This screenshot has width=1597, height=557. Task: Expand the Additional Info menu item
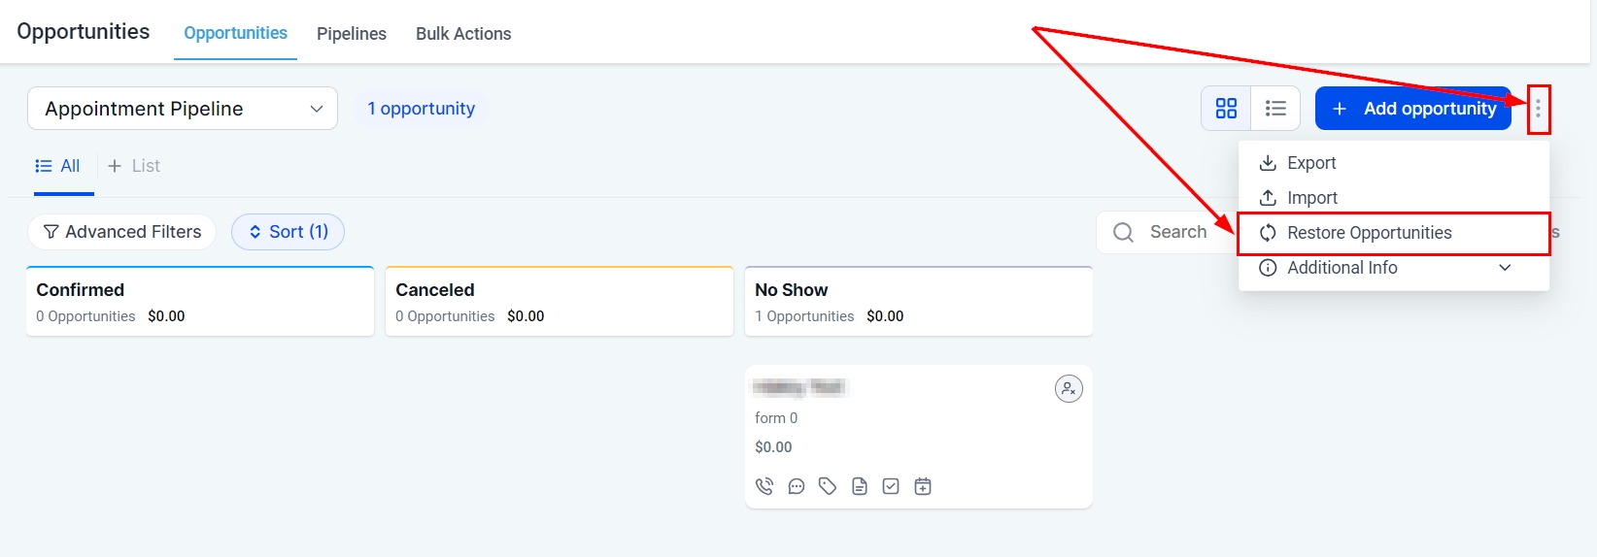click(1393, 268)
